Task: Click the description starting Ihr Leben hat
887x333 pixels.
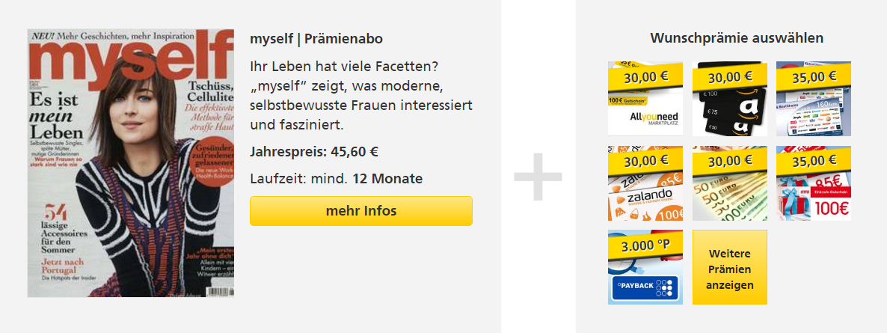Action: point(361,95)
